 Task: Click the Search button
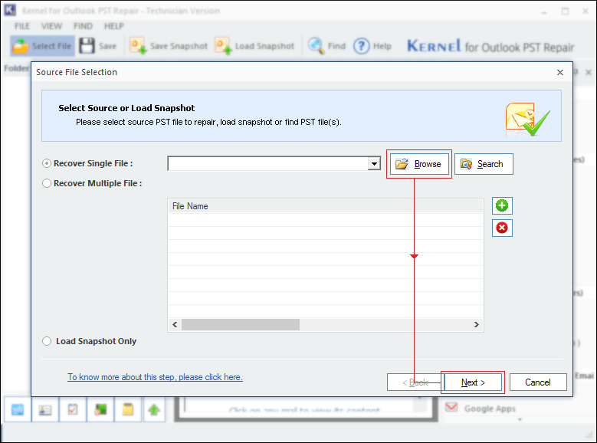tap(484, 164)
